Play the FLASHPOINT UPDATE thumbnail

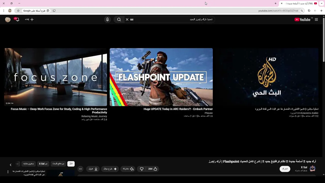click(161, 77)
